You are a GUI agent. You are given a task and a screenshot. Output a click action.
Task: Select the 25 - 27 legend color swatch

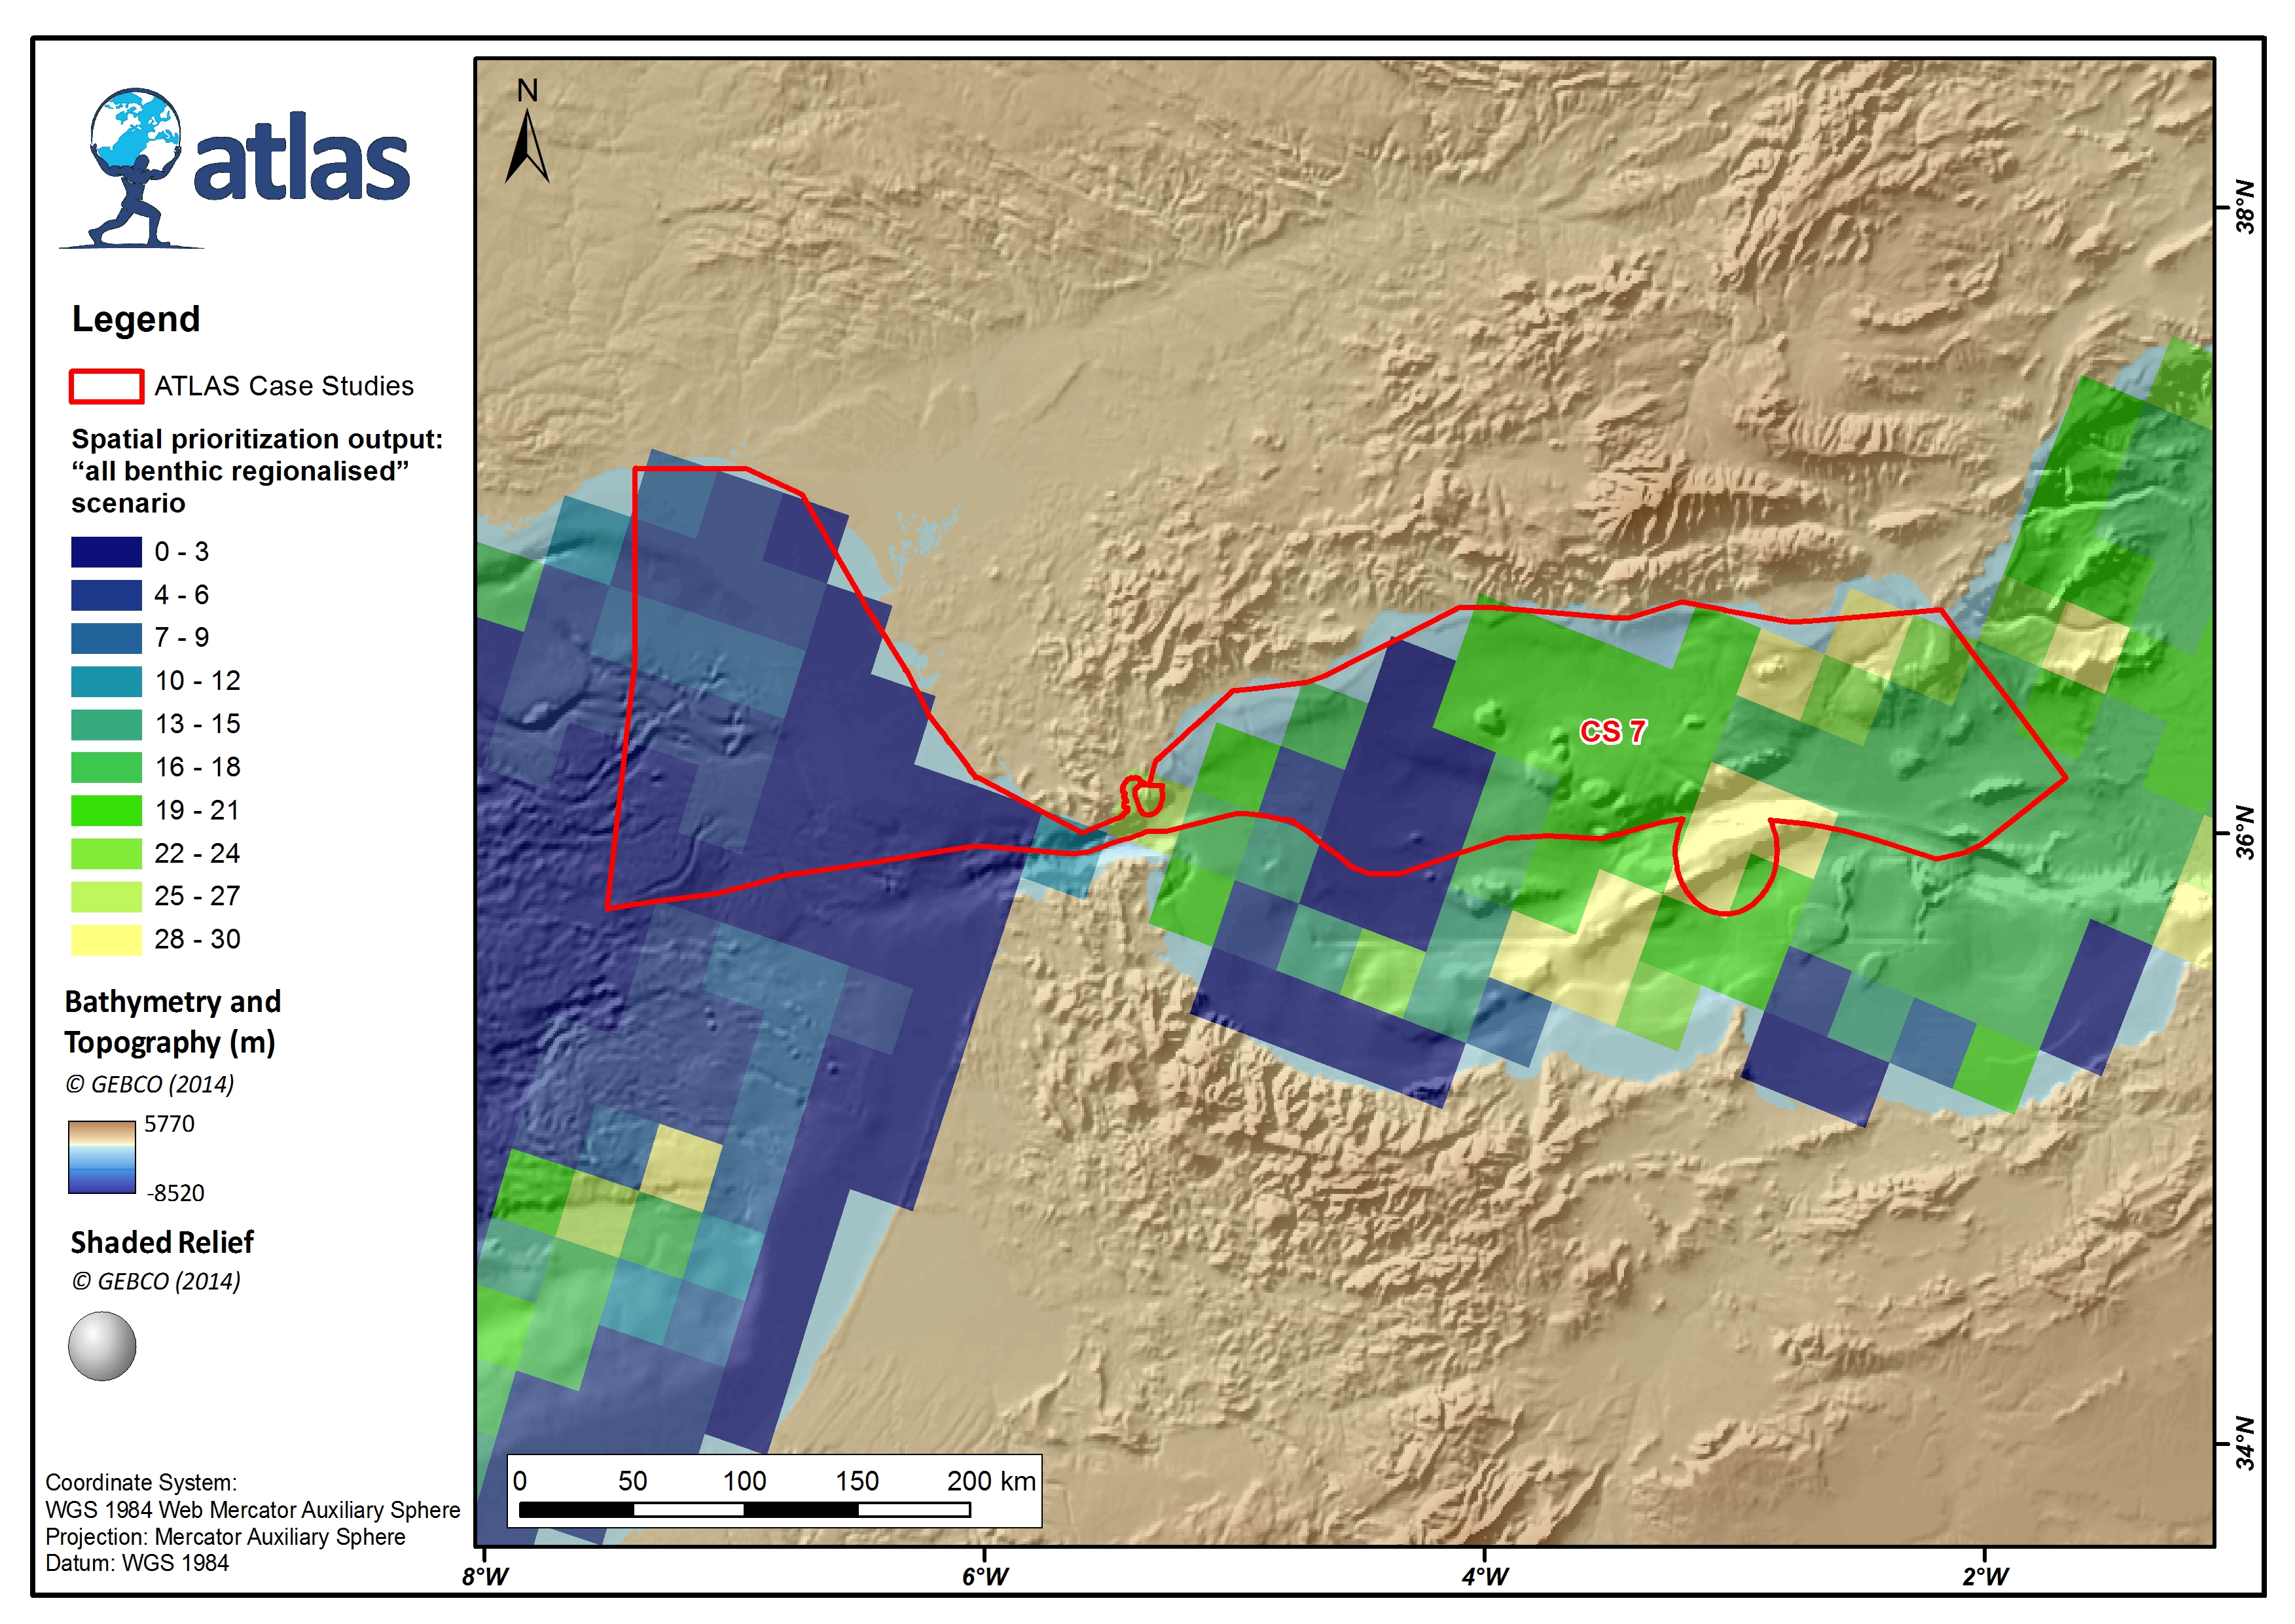106,896
